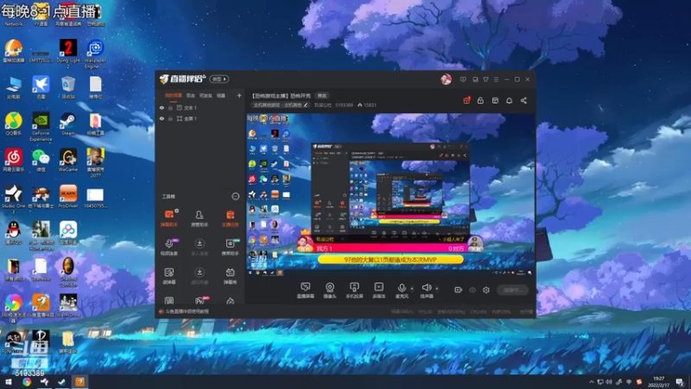Add 手机投屏 phone casting source

tap(354, 290)
